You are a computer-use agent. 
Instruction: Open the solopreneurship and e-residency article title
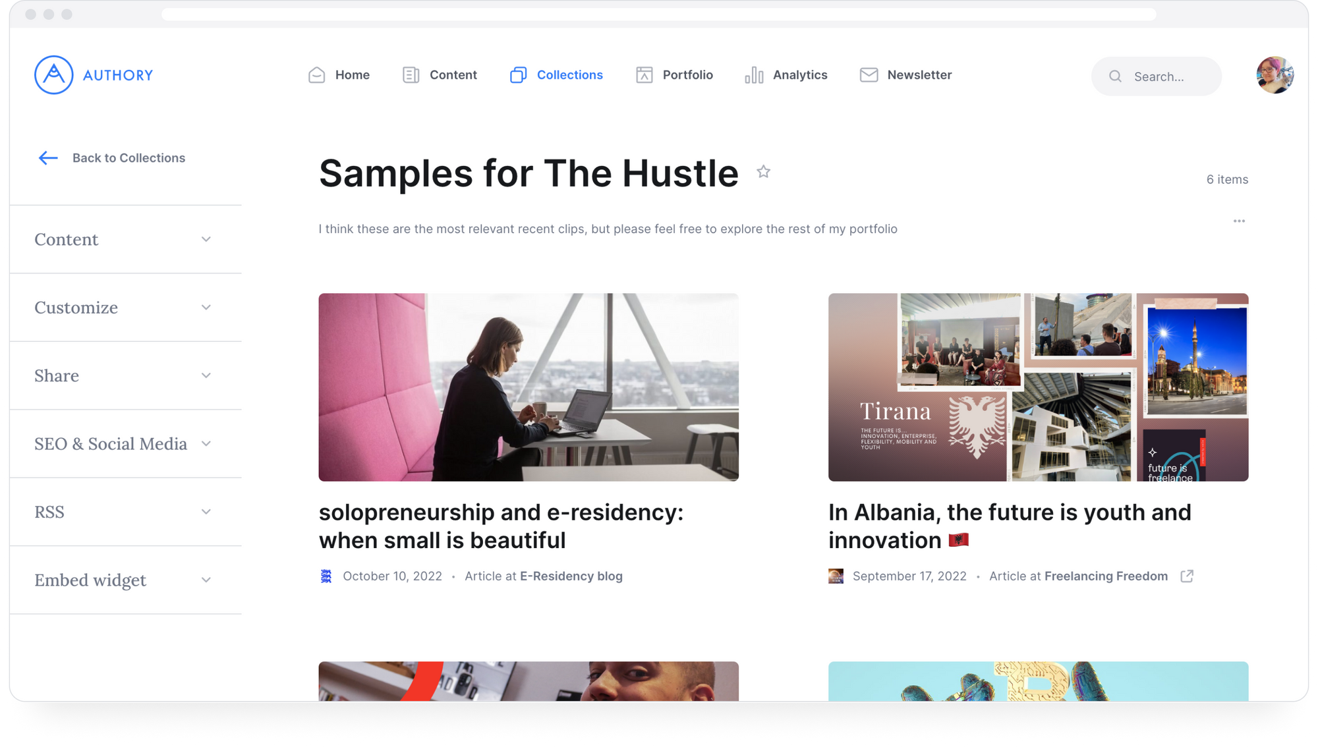coord(501,526)
